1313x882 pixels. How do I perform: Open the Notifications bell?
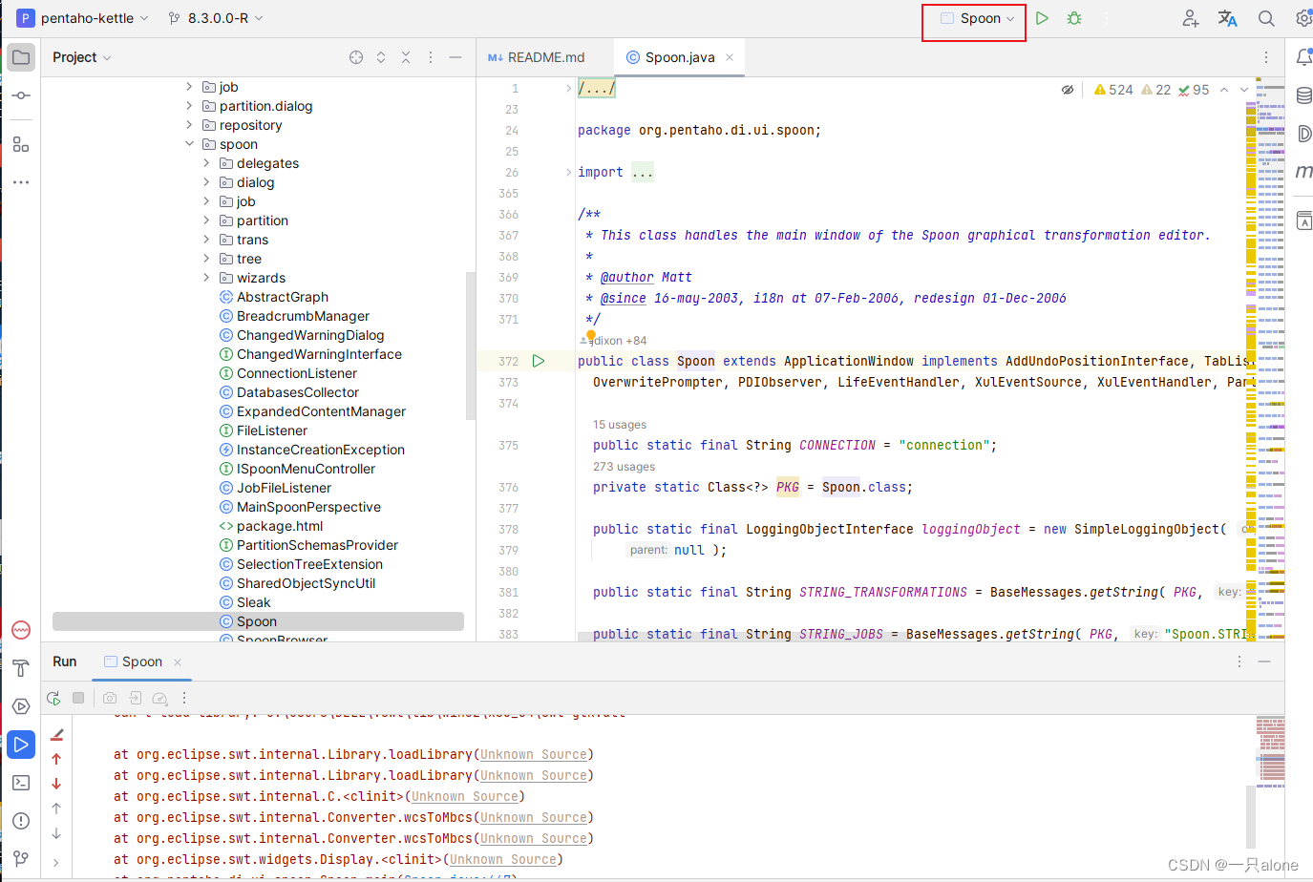coord(1303,57)
